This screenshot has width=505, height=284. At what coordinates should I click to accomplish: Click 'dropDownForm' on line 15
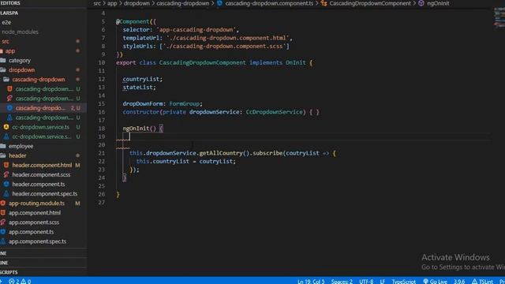point(143,103)
